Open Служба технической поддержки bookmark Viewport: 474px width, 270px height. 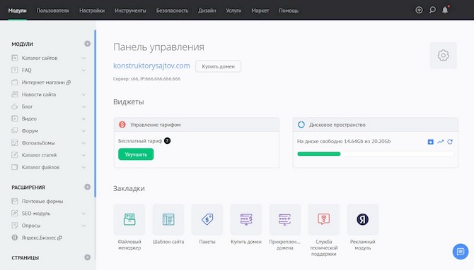(x=324, y=219)
